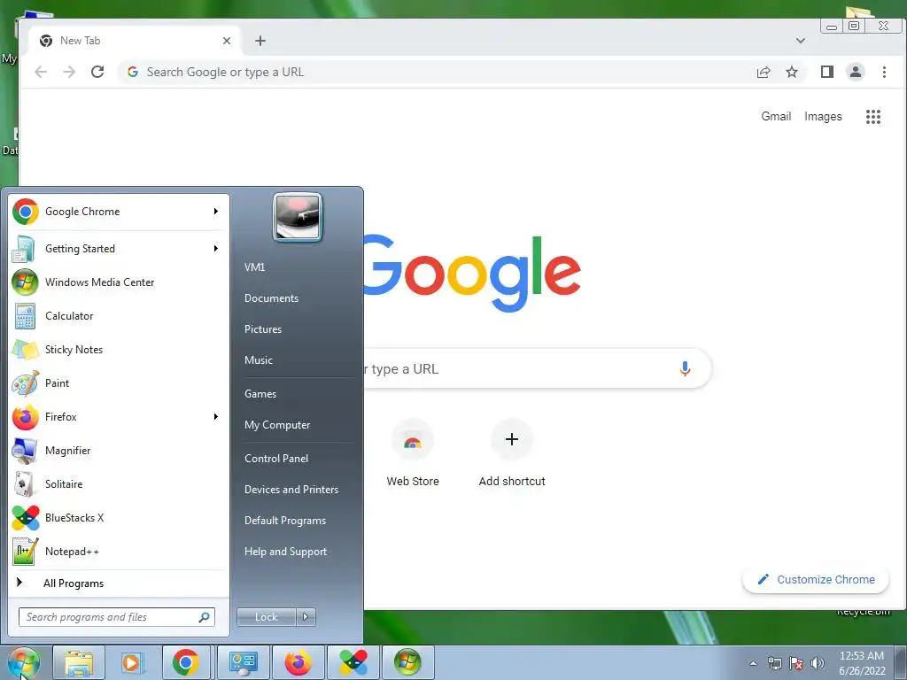Open Games from Start menu
Screen dimensions: 907x680
260,394
